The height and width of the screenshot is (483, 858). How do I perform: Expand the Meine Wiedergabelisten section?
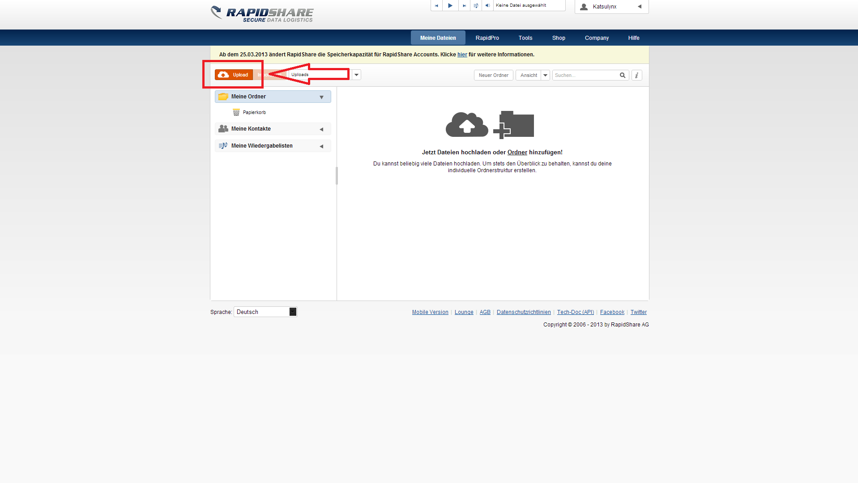(x=321, y=146)
